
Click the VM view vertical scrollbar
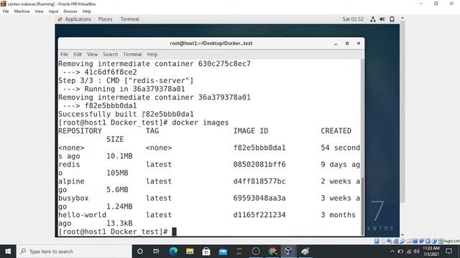tap(402, 111)
